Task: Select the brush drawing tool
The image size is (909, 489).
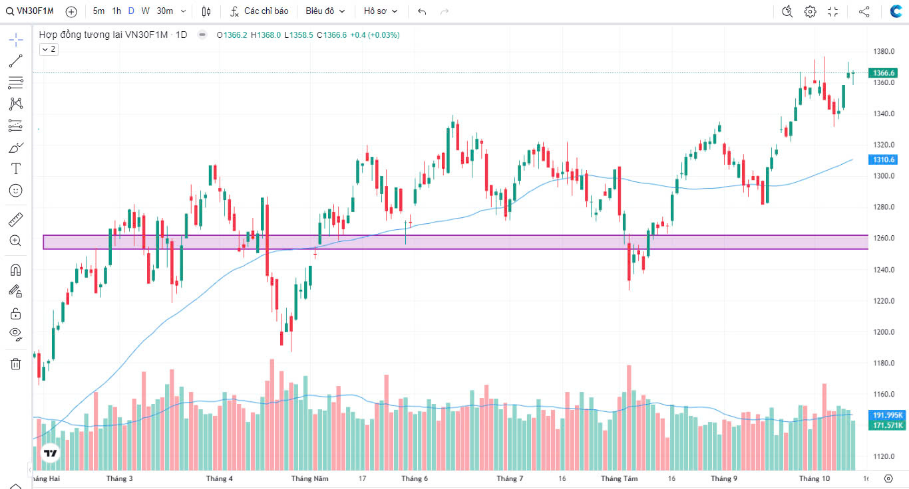Action: [x=16, y=147]
